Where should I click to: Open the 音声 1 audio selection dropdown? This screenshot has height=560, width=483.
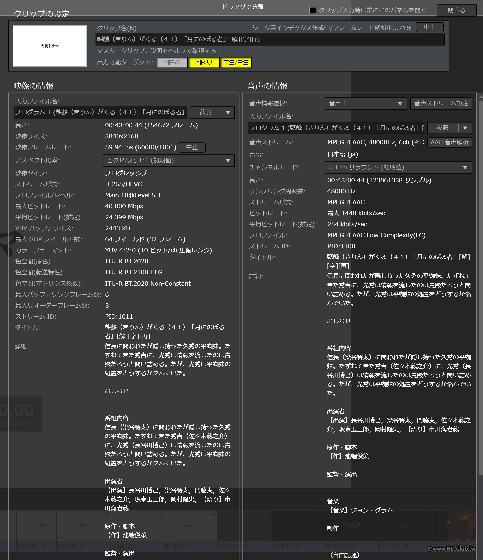[x=366, y=103]
